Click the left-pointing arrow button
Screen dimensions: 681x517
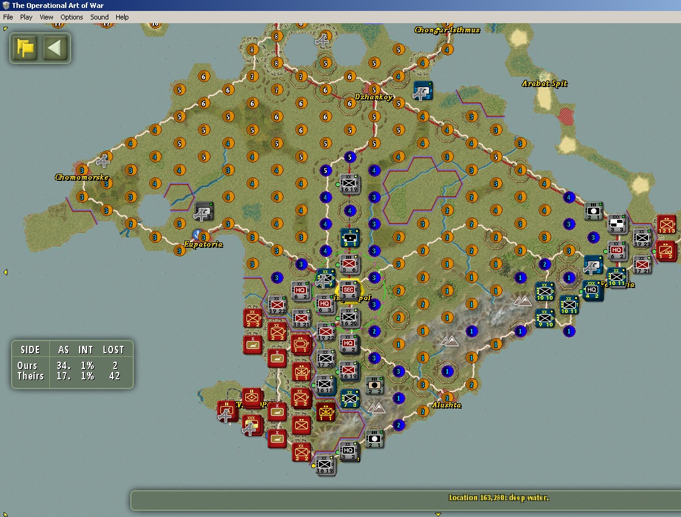click(x=55, y=47)
